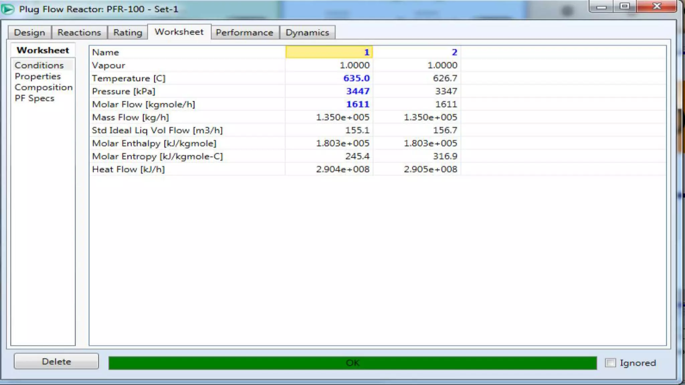Select the Dynamics tab
Viewport: 685px width, 385px height.
pos(307,32)
